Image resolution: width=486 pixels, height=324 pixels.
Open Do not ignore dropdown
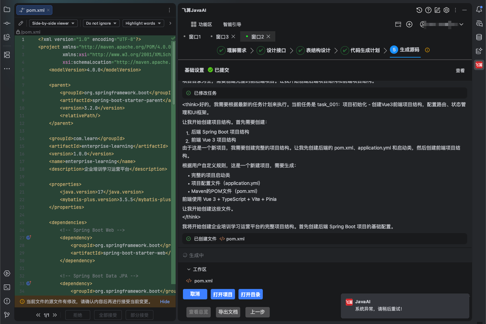point(101,23)
